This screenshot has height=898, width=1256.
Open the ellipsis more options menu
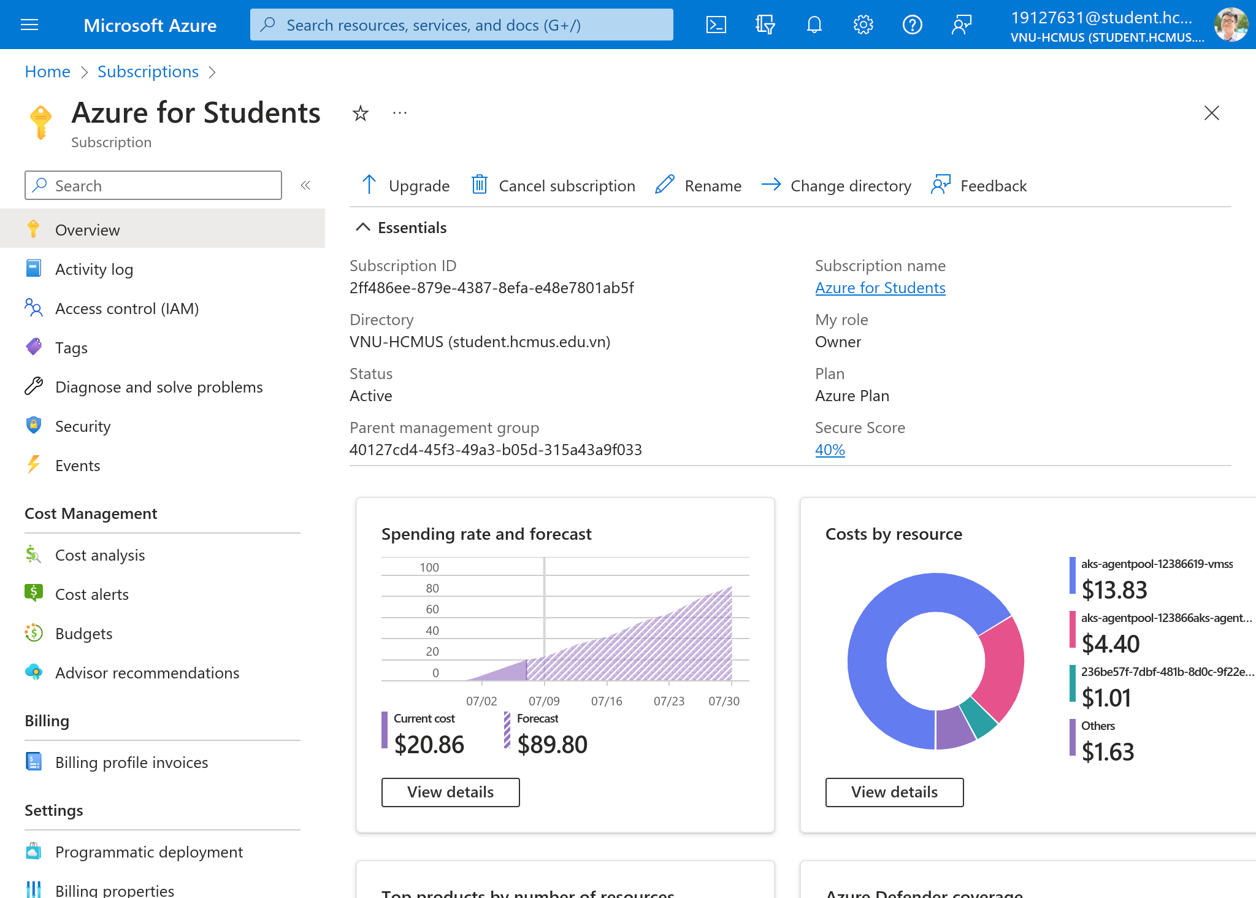pos(400,113)
